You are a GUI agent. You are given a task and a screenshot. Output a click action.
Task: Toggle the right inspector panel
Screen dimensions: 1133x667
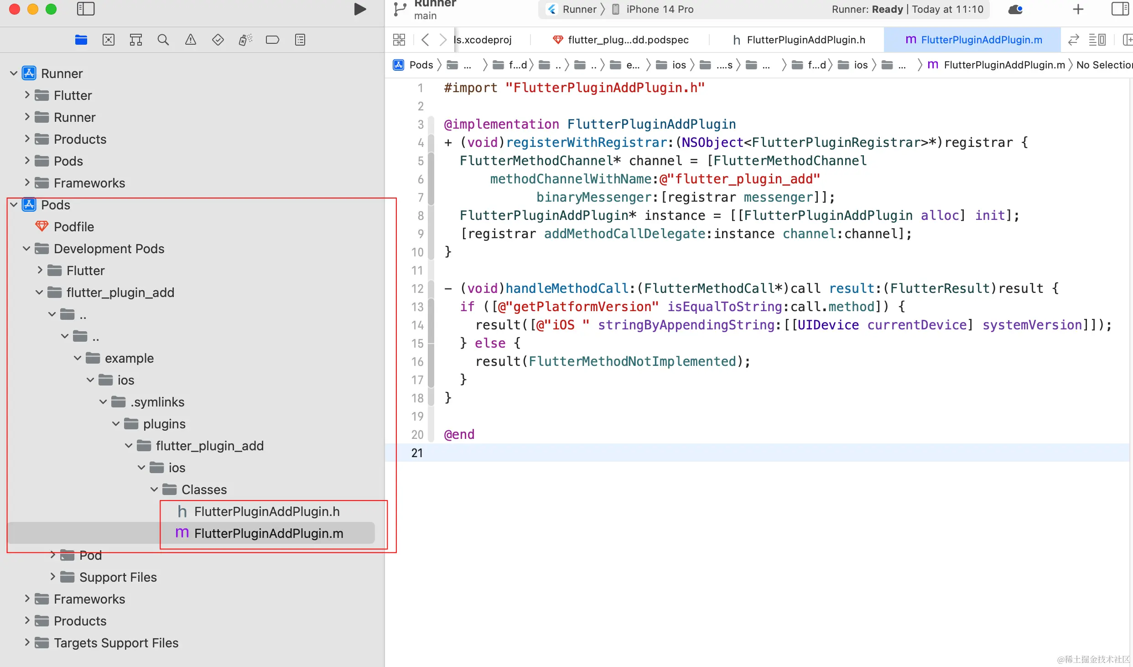coord(1120,9)
